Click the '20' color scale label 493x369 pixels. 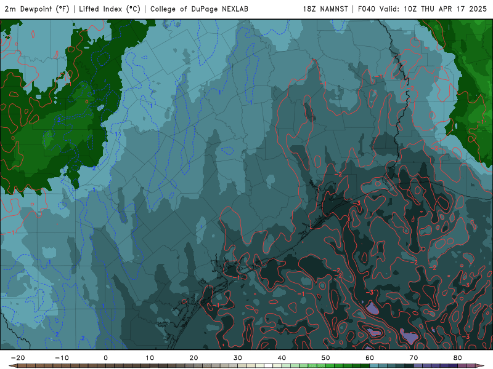click(x=194, y=358)
